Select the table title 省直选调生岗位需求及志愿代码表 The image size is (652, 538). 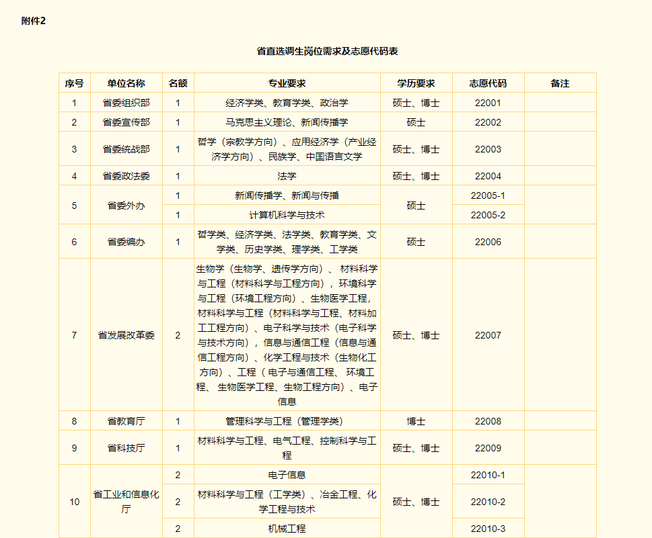(x=327, y=51)
